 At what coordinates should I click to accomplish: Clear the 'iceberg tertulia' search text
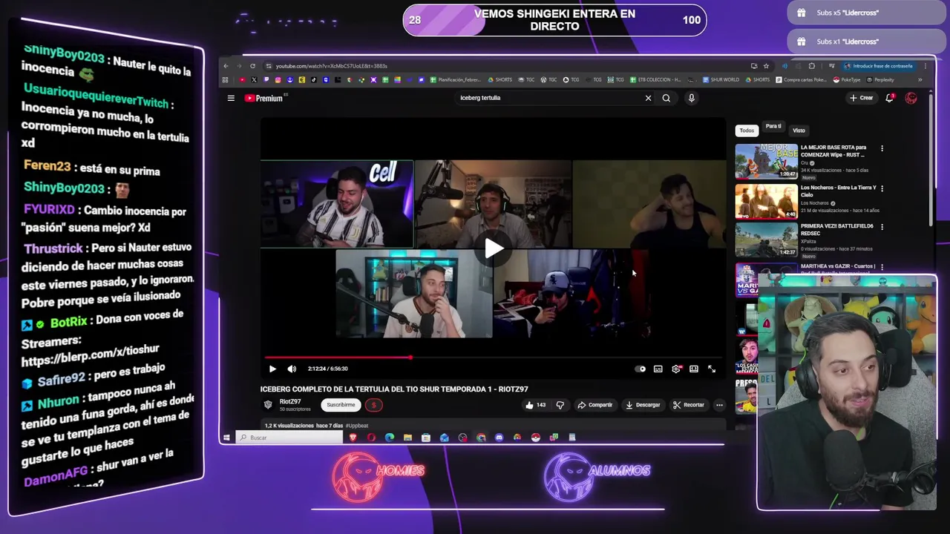[x=648, y=98]
